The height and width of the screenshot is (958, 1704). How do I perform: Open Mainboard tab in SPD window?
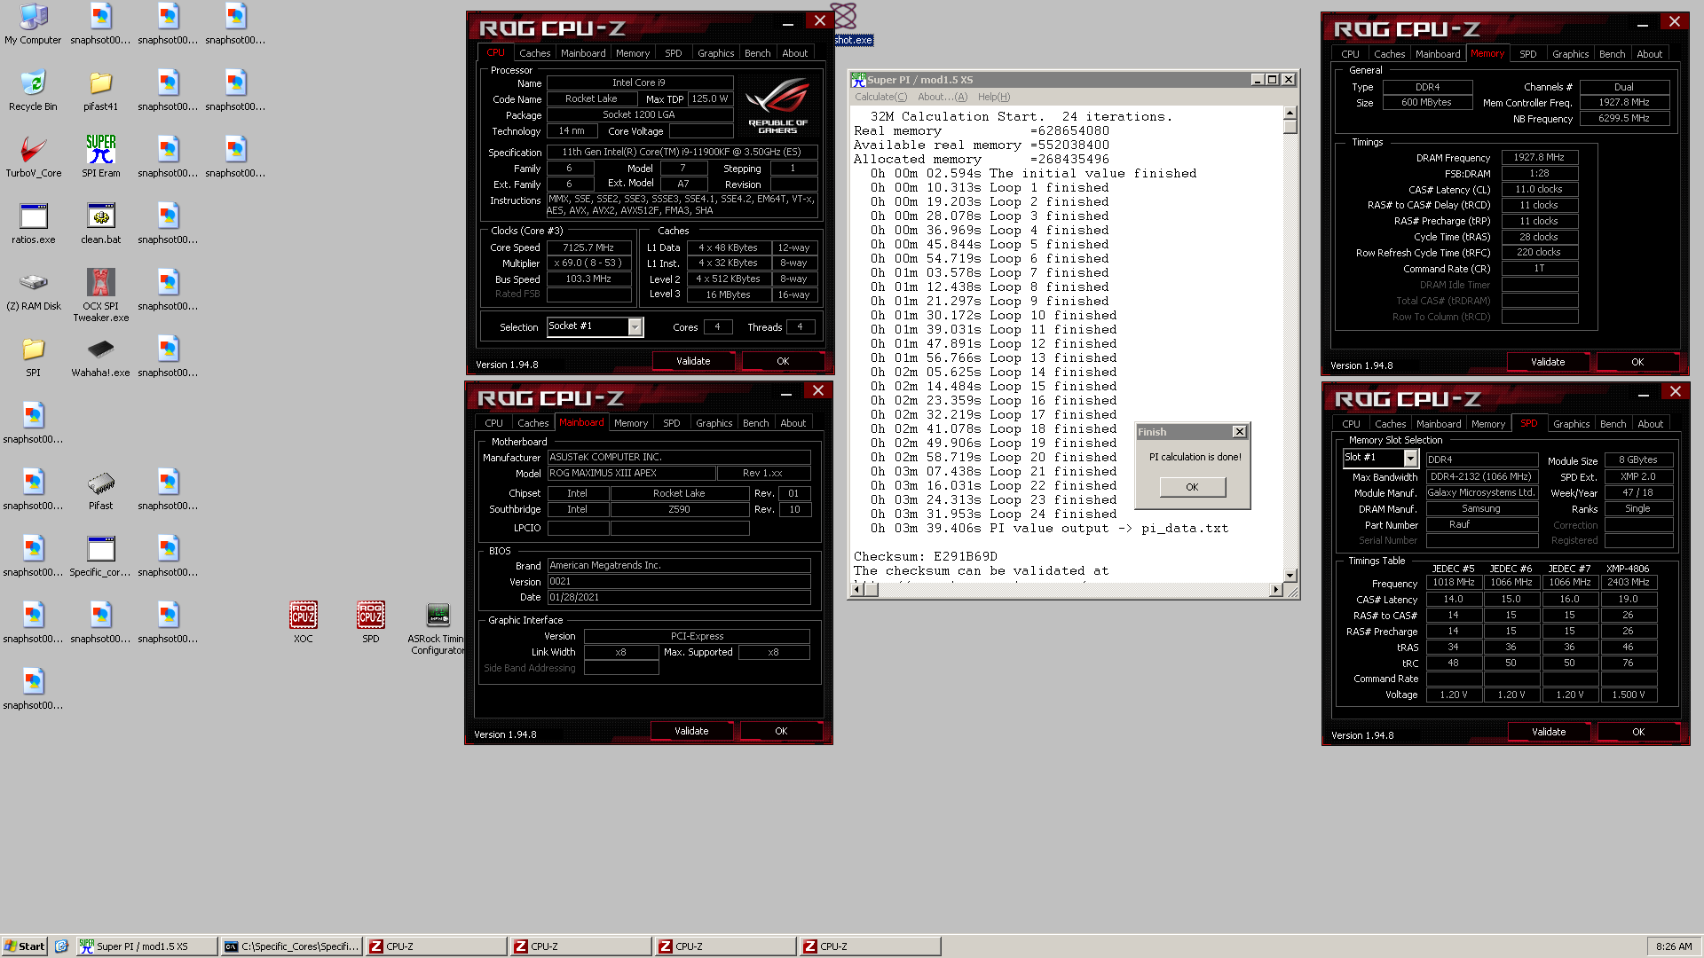pyautogui.click(x=1439, y=424)
